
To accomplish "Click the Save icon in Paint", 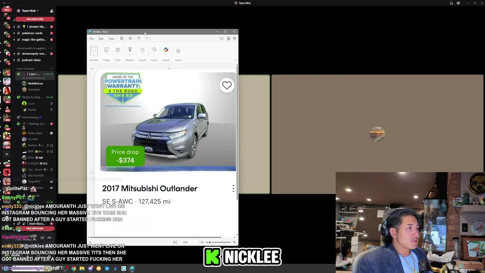I will (122, 38).
